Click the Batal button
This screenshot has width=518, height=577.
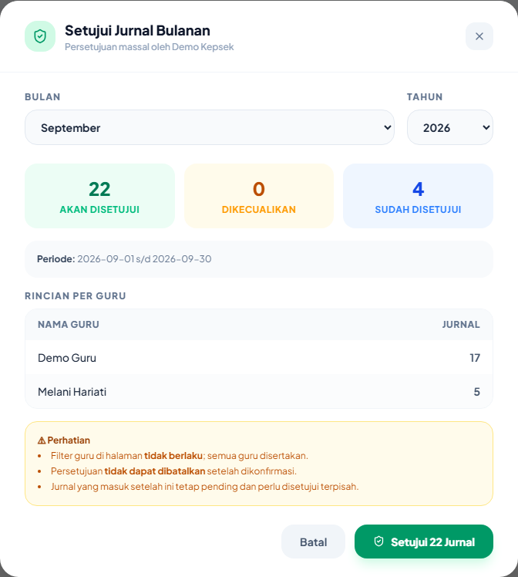click(313, 542)
